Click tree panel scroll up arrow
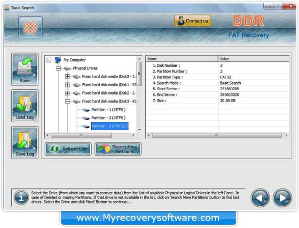Screen dimensions: 299x228 (140, 59)
